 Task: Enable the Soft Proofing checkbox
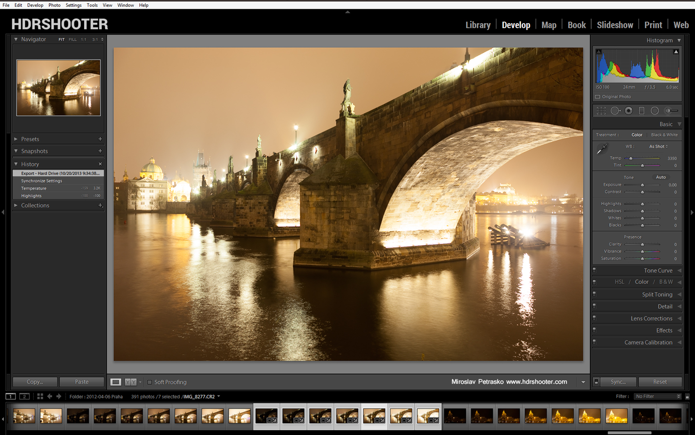(x=150, y=382)
